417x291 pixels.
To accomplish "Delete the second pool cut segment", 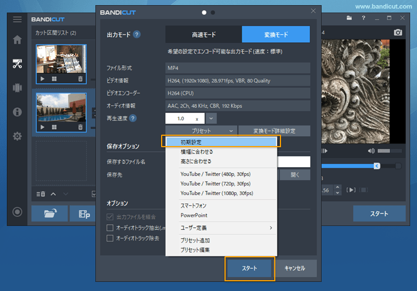I will 81,127.
